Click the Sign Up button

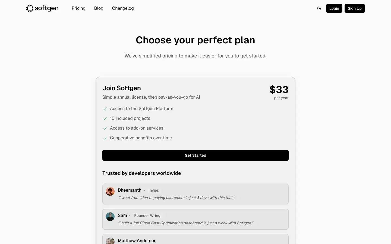[x=355, y=8]
